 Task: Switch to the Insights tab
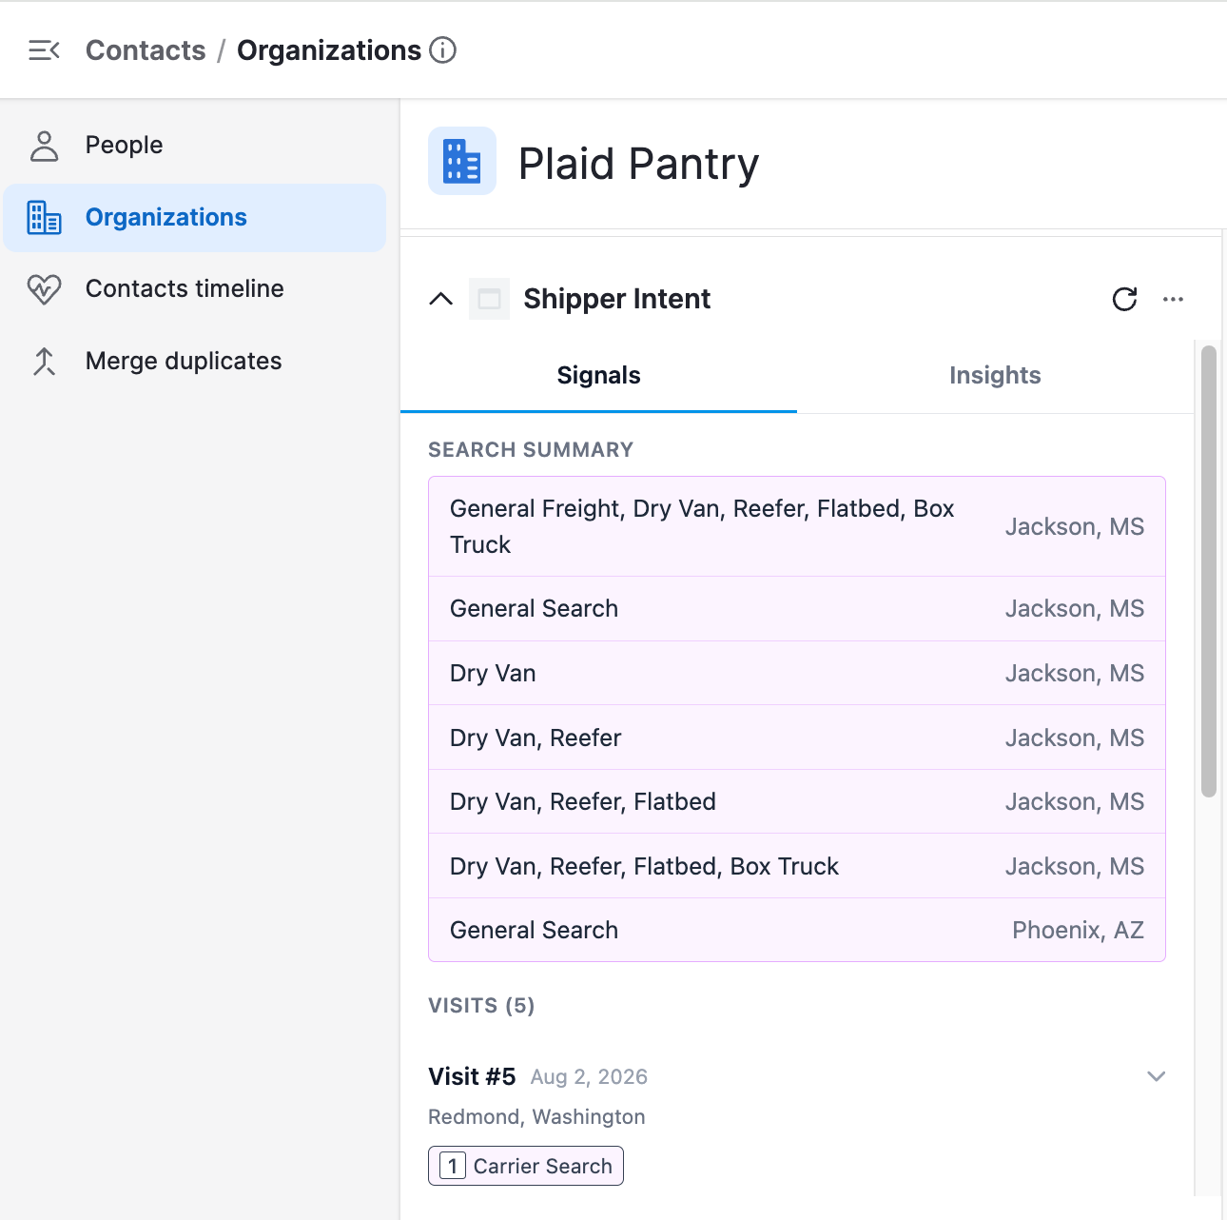coord(995,376)
